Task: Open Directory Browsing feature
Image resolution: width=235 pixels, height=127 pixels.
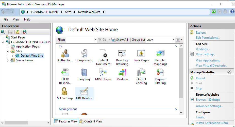Action: (x=122, y=57)
